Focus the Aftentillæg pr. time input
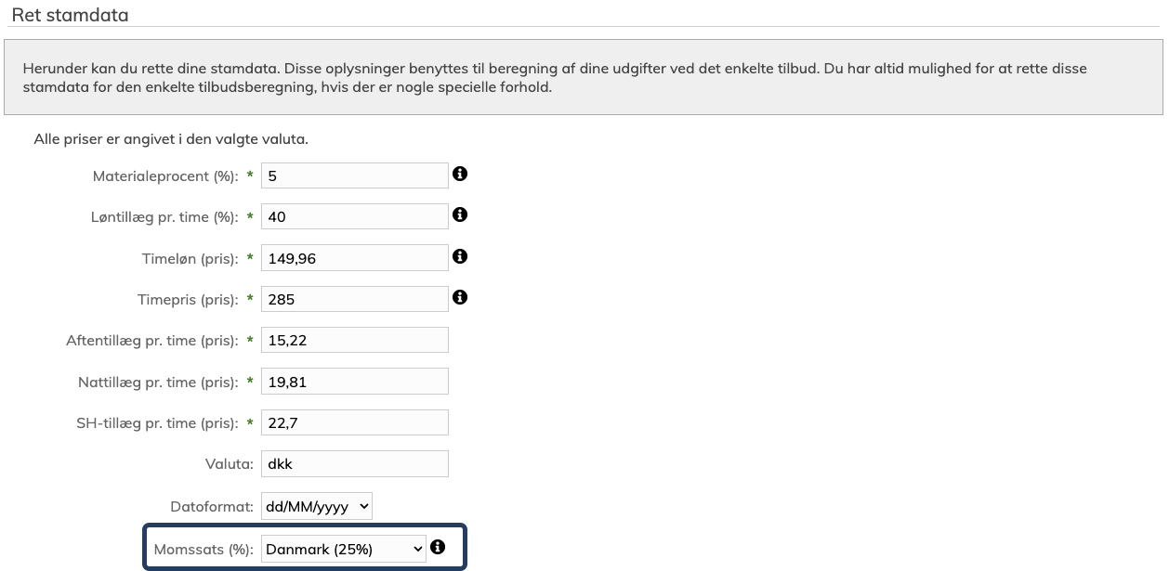The image size is (1169, 571). coord(355,340)
